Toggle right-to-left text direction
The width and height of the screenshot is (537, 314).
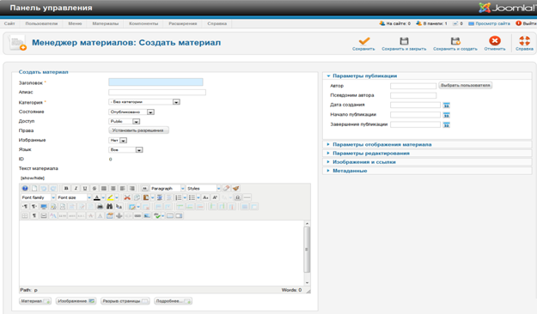(34, 207)
